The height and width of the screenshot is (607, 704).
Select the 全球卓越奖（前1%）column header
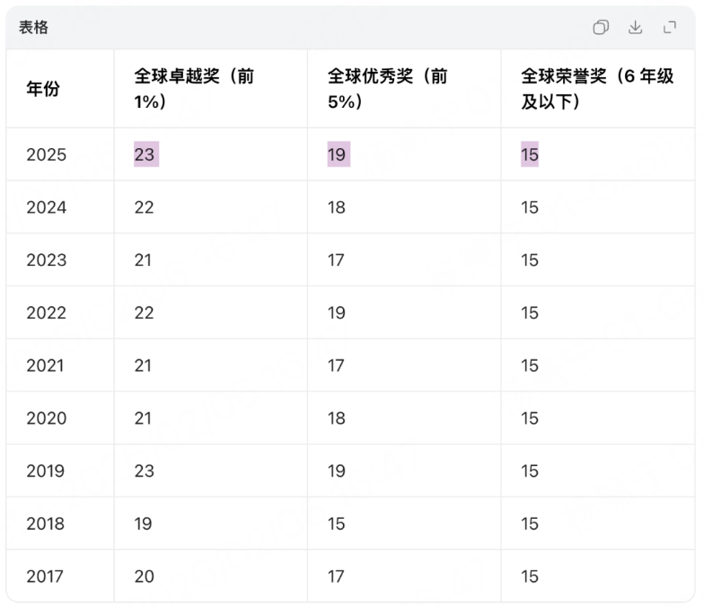(194, 89)
